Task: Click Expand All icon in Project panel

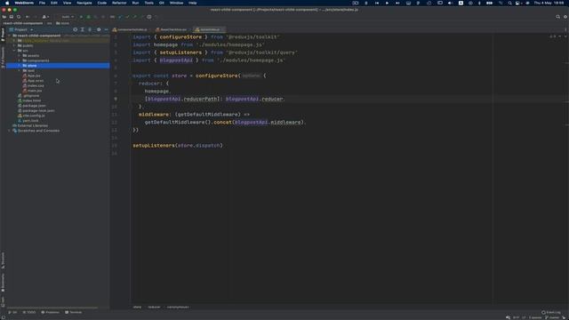Action: click(x=83, y=29)
